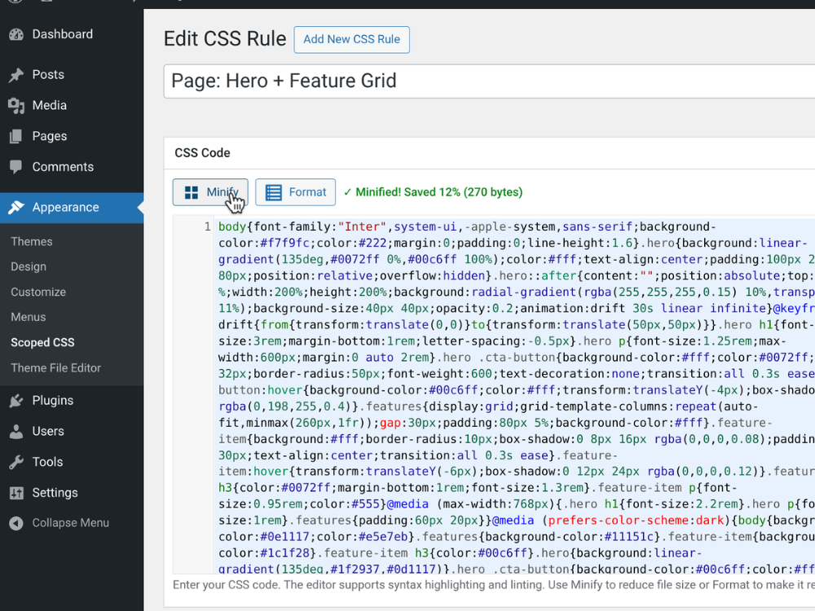Click the editor help description text
Screen dimensions: 815x611
tap(494, 585)
